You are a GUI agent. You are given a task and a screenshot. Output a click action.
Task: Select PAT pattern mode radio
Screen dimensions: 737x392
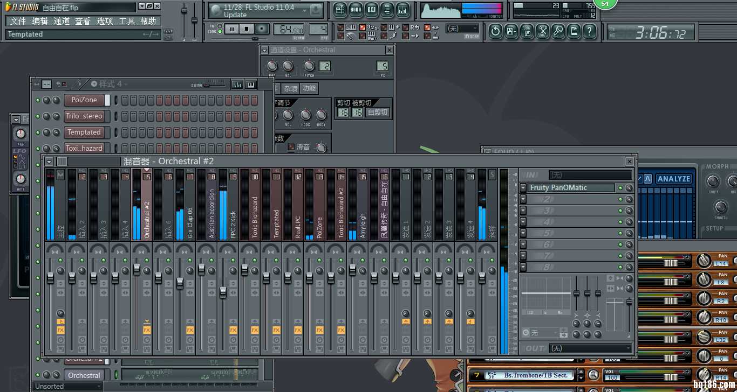(x=220, y=26)
